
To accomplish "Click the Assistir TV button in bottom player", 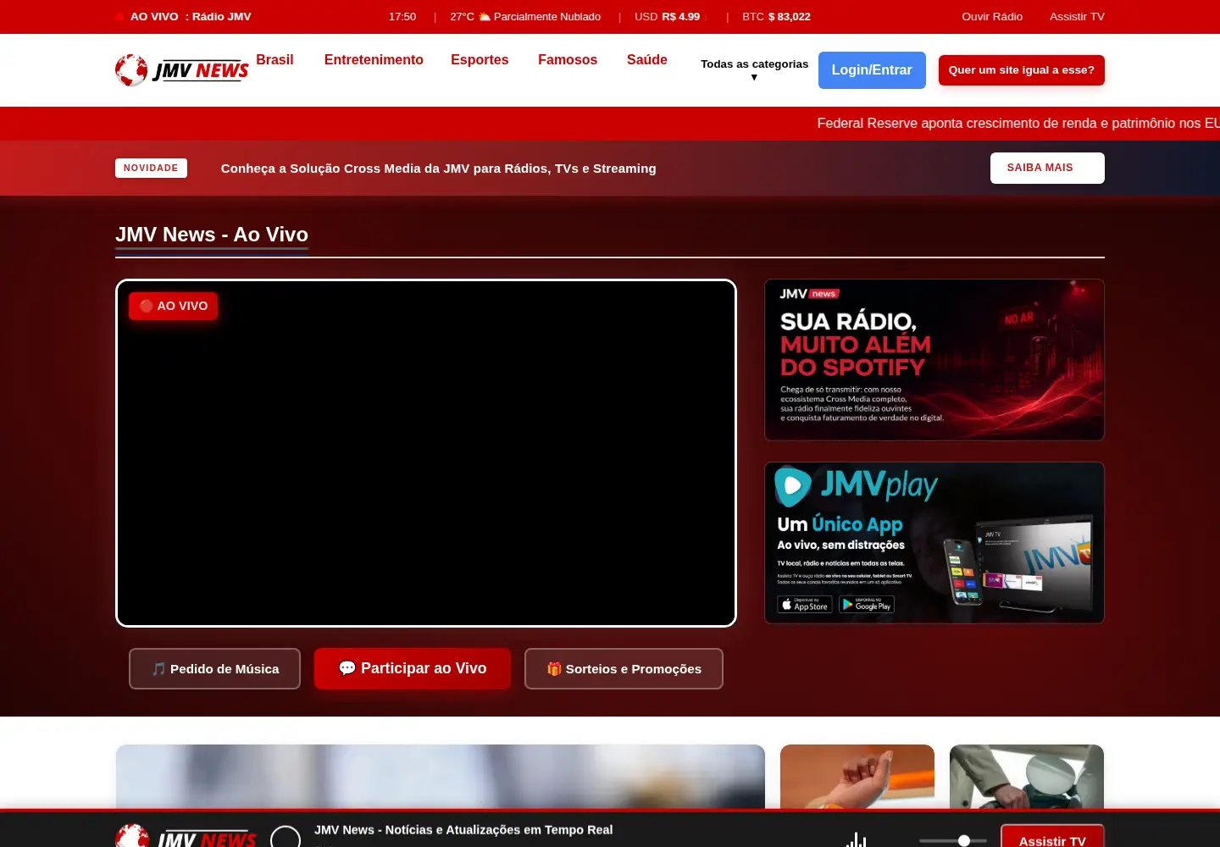I will click(x=1052, y=838).
